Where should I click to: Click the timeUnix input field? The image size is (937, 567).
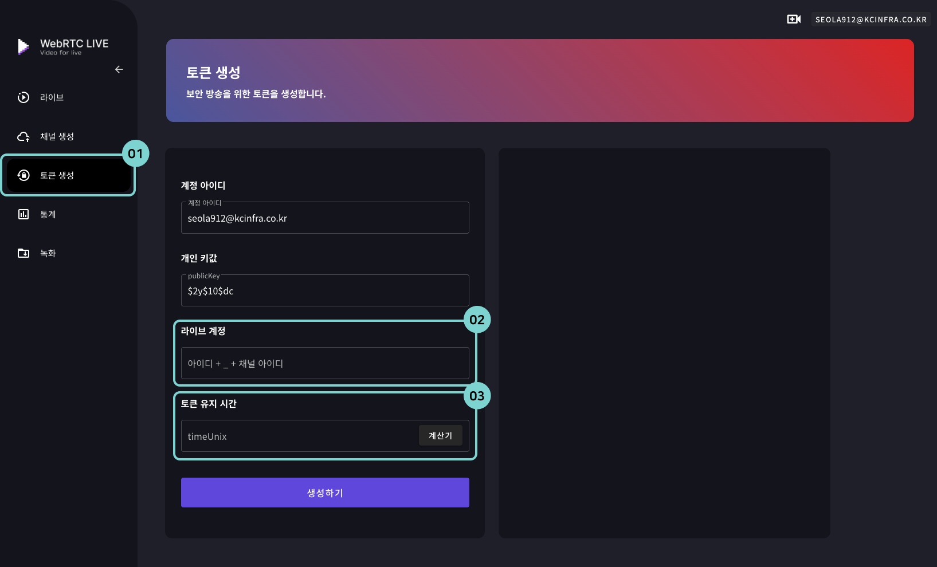(298, 436)
